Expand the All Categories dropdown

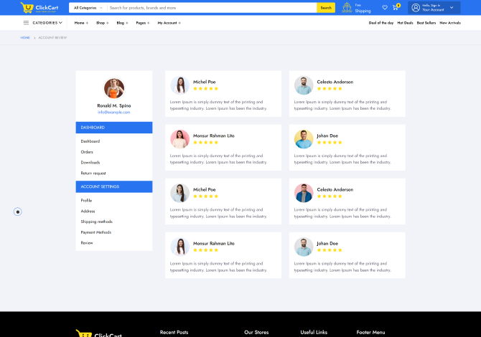tap(87, 8)
